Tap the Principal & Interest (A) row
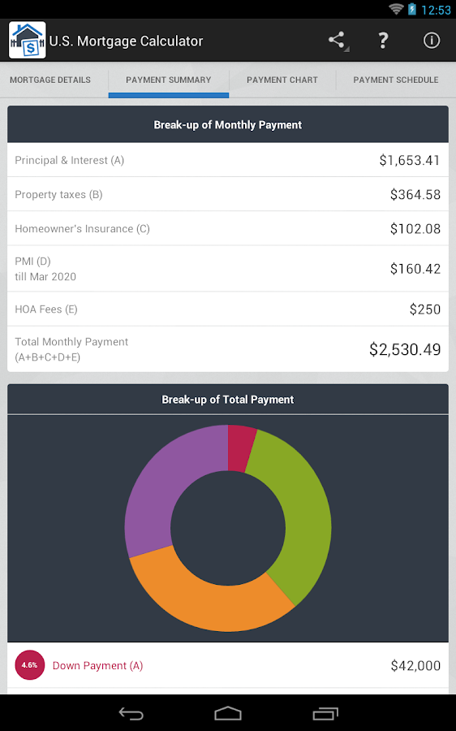 [228, 160]
